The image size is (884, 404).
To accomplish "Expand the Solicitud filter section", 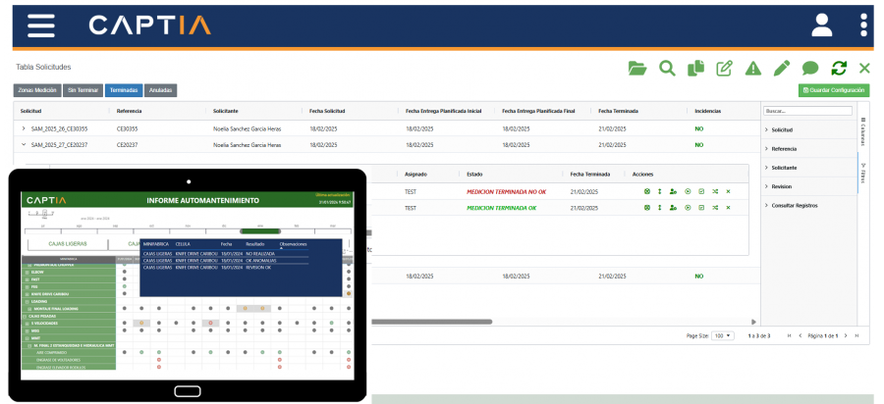I will pyautogui.click(x=767, y=130).
